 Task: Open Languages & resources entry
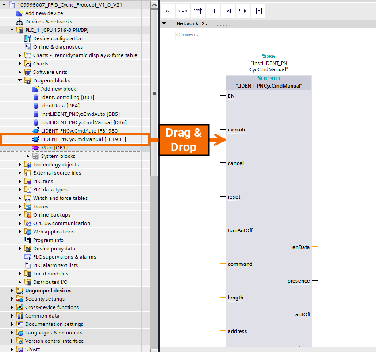[x=54, y=333]
